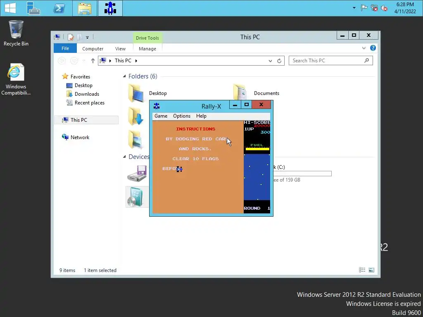Click the yellow fuel gauge bar in Rally-X

[x=257, y=149]
